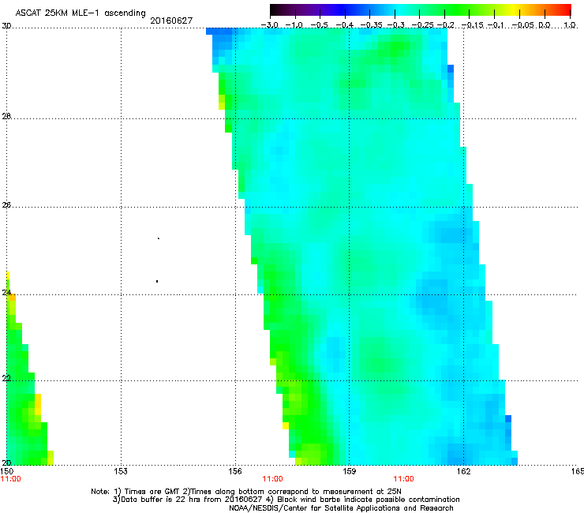Click the '-0.15' color scale label
The image size is (584, 513).
coord(472,25)
